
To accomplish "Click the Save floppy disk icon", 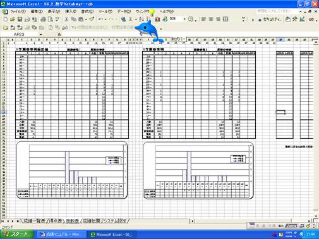I will (20, 20).
